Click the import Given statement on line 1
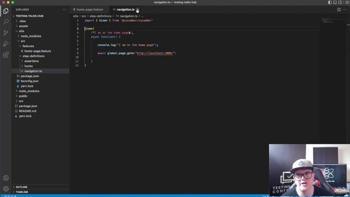Viewport: 350px width, 197px height. [119, 20]
